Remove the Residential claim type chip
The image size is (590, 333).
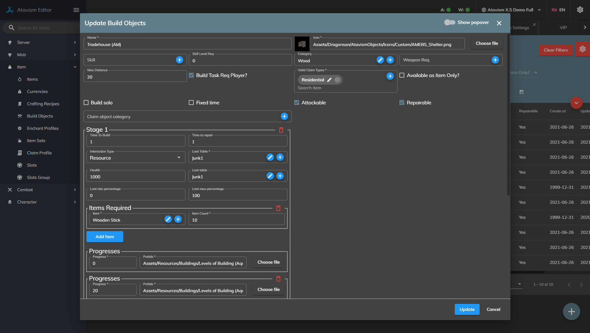337,80
